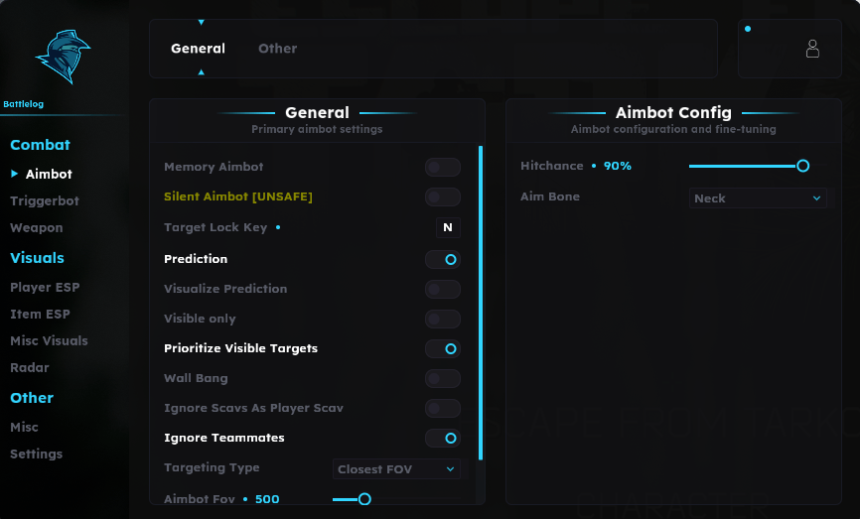
Task: Click the Battlelog hooded knight logo
Action: point(64,57)
